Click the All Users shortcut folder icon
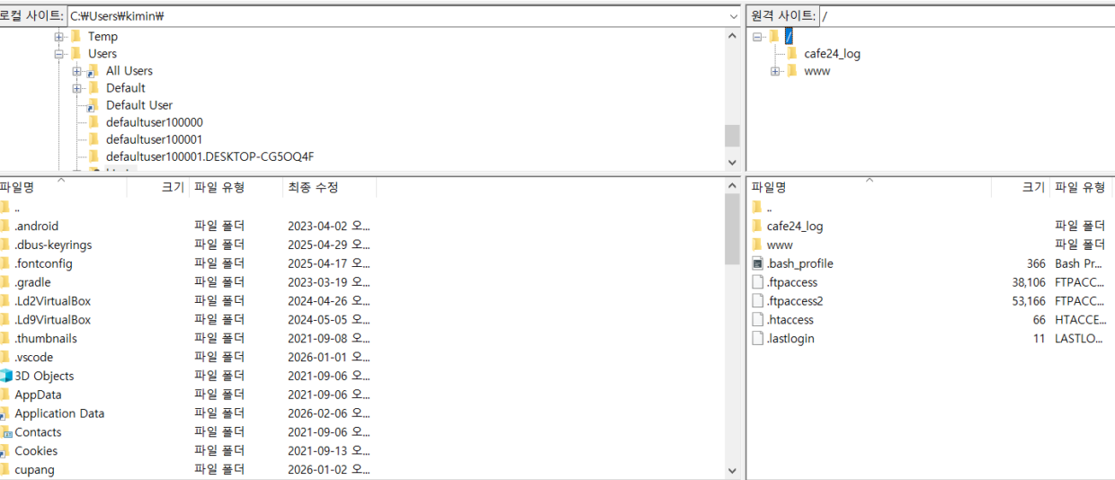 [93, 71]
